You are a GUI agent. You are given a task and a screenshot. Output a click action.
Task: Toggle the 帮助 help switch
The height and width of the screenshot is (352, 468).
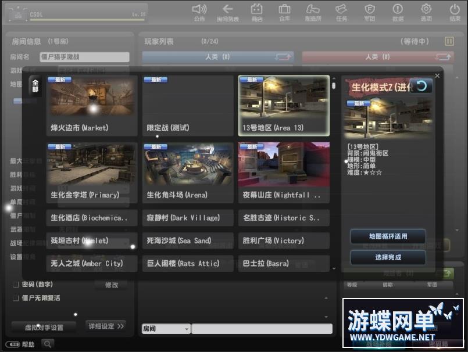click(12, 344)
